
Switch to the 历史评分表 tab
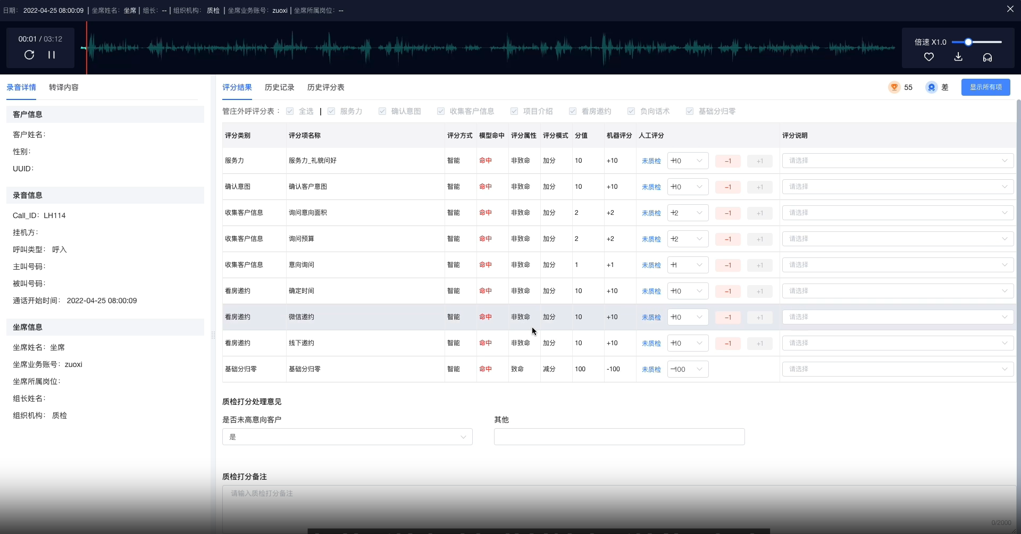tap(326, 87)
